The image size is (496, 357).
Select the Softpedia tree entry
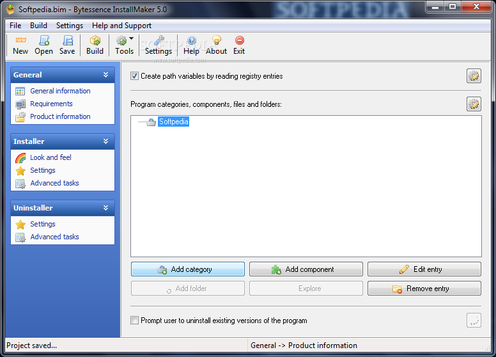(x=174, y=122)
